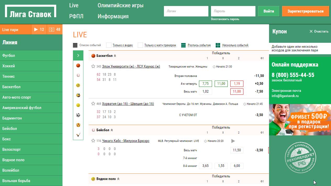Click the ball icon in the Водное поло header
The height and width of the screenshot is (186, 331).
(93, 179)
